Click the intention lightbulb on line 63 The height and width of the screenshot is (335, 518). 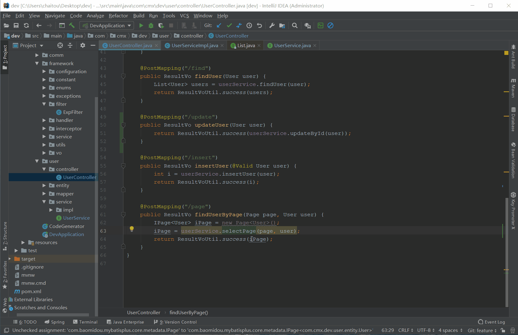click(x=132, y=229)
